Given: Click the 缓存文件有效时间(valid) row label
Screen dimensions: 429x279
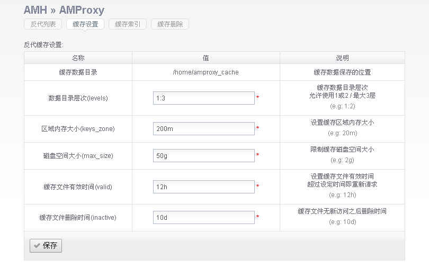Looking at the screenshot, I should (78, 187).
